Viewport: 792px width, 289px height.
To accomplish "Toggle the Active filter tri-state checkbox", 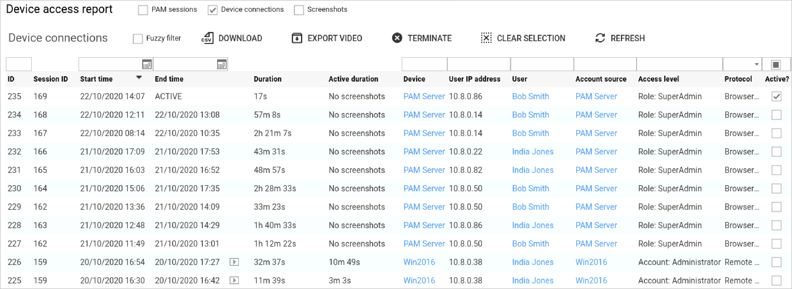I will coord(776,64).
